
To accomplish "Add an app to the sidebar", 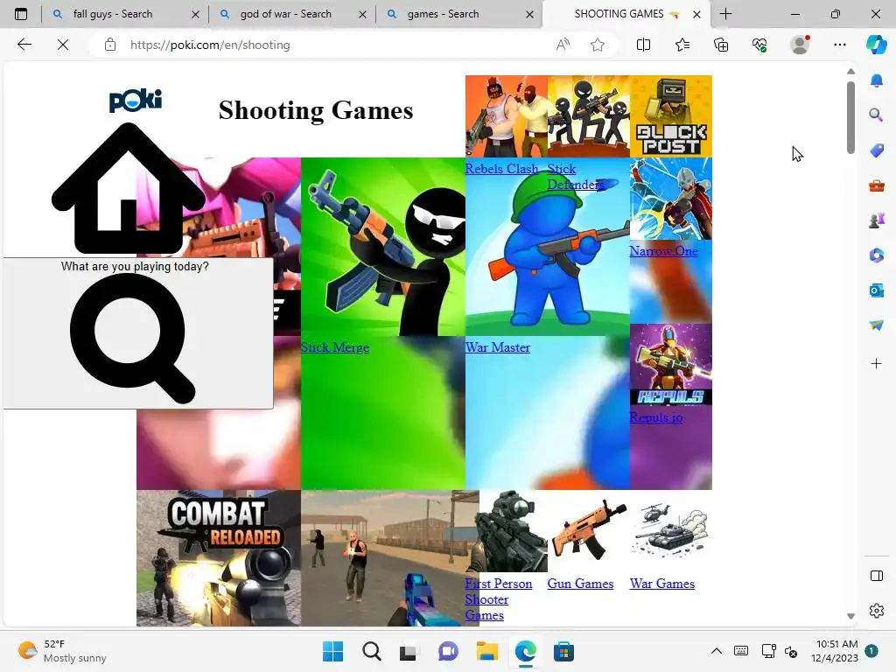I will pyautogui.click(x=877, y=363).
